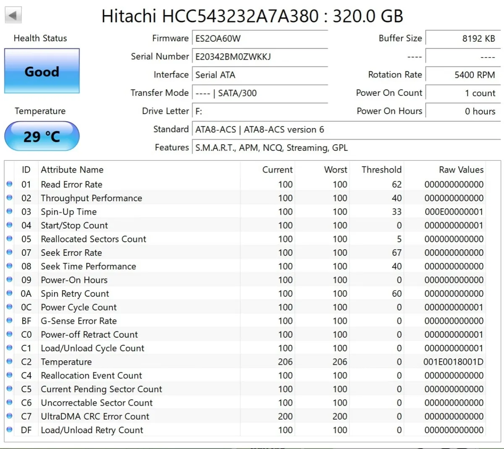Click status dot for Reallocated Sectors Count
The width and height of the screenshot is (504, 449).
[x=9, y=238]
